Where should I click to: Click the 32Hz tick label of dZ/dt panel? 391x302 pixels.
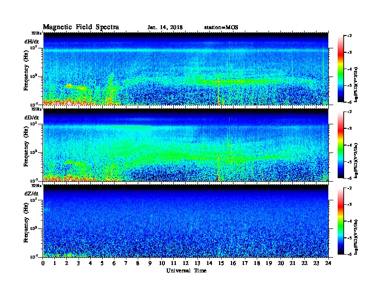coord(36,186)
